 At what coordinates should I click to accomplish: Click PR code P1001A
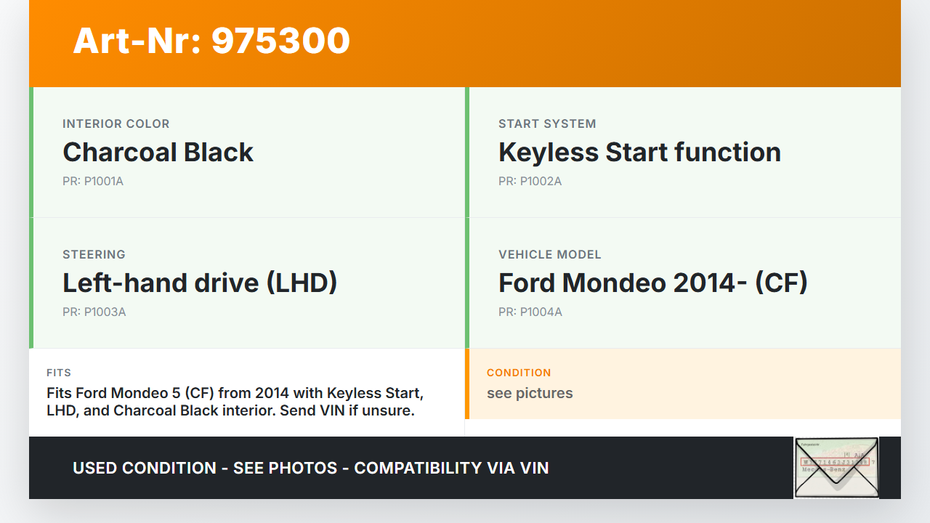click(x=93, y=182)
